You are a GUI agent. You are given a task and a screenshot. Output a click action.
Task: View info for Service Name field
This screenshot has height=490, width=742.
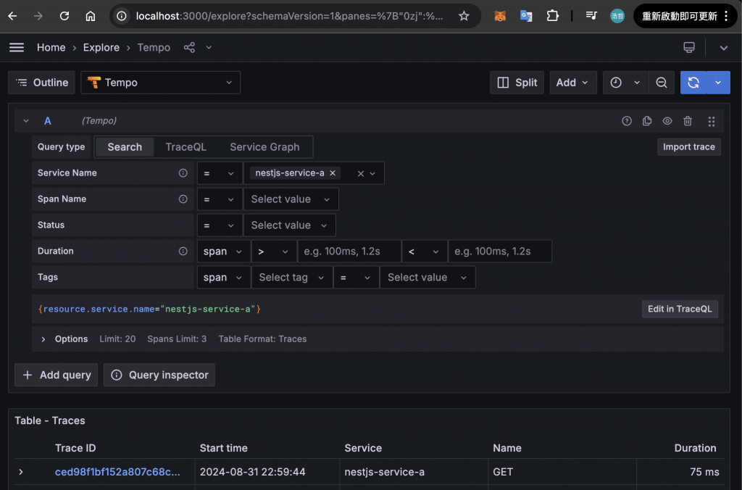coord(183,173)
